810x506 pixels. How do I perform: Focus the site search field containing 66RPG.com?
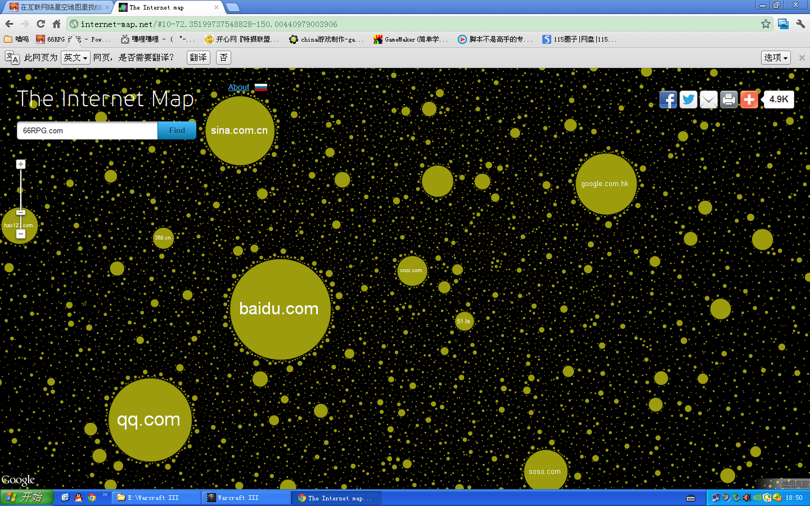87,130
